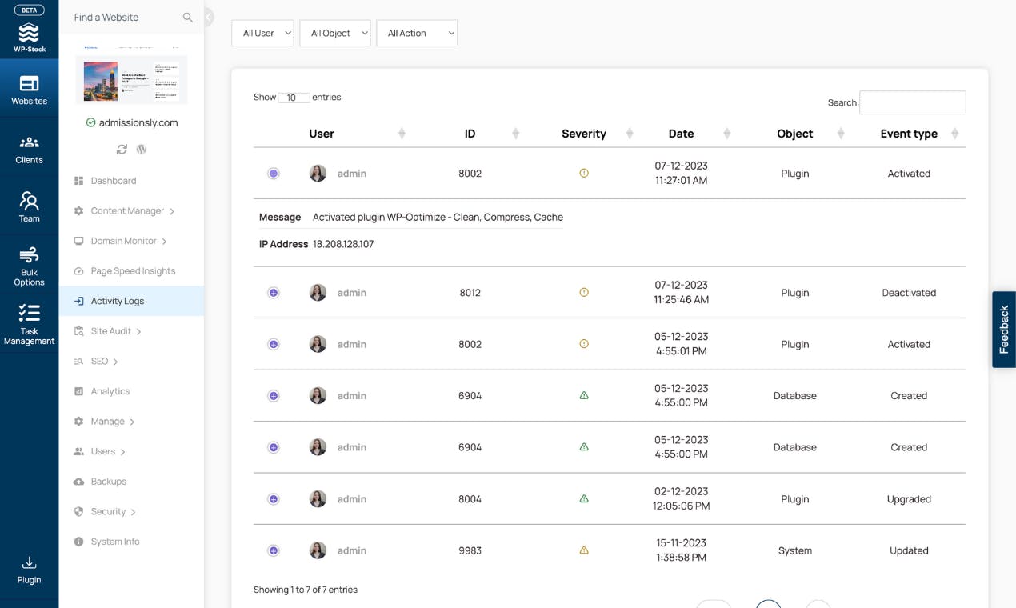This screenshot has width=1016, height=608.
Task: Select Activity Logs menu item
Action: tap(131, 301)
